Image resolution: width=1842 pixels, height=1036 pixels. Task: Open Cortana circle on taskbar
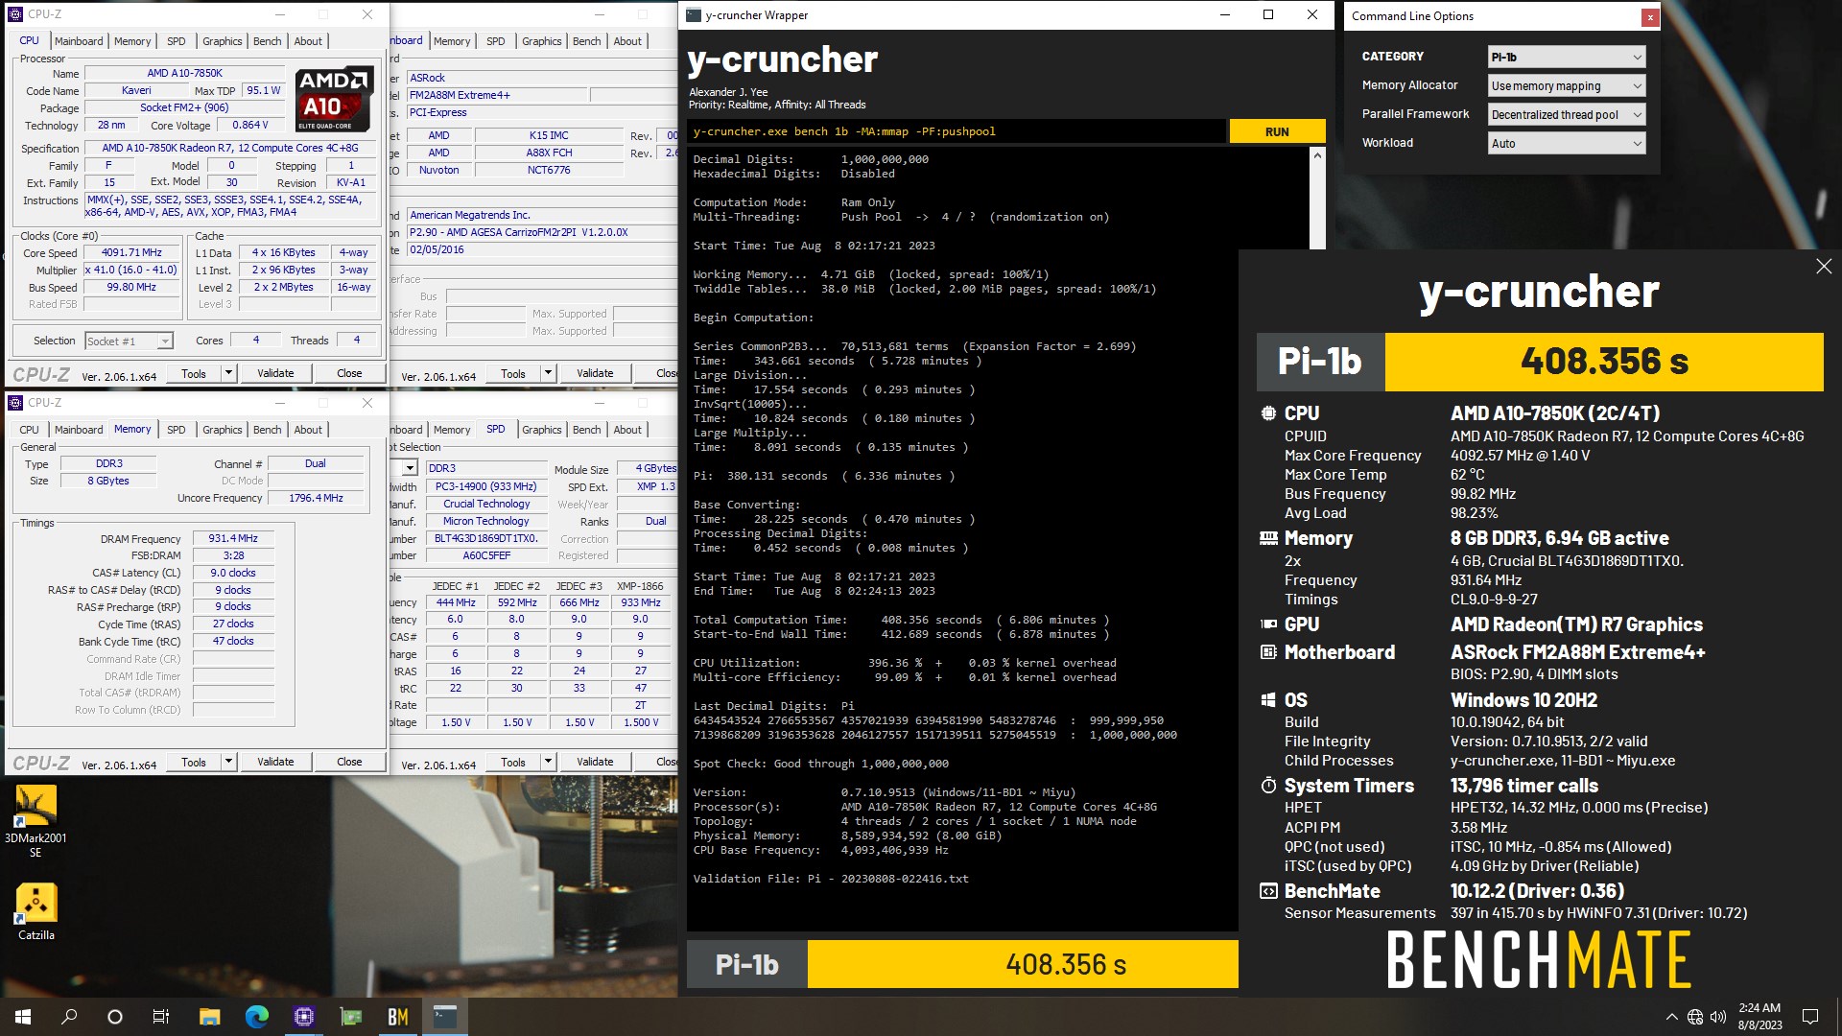point(115,1017)
